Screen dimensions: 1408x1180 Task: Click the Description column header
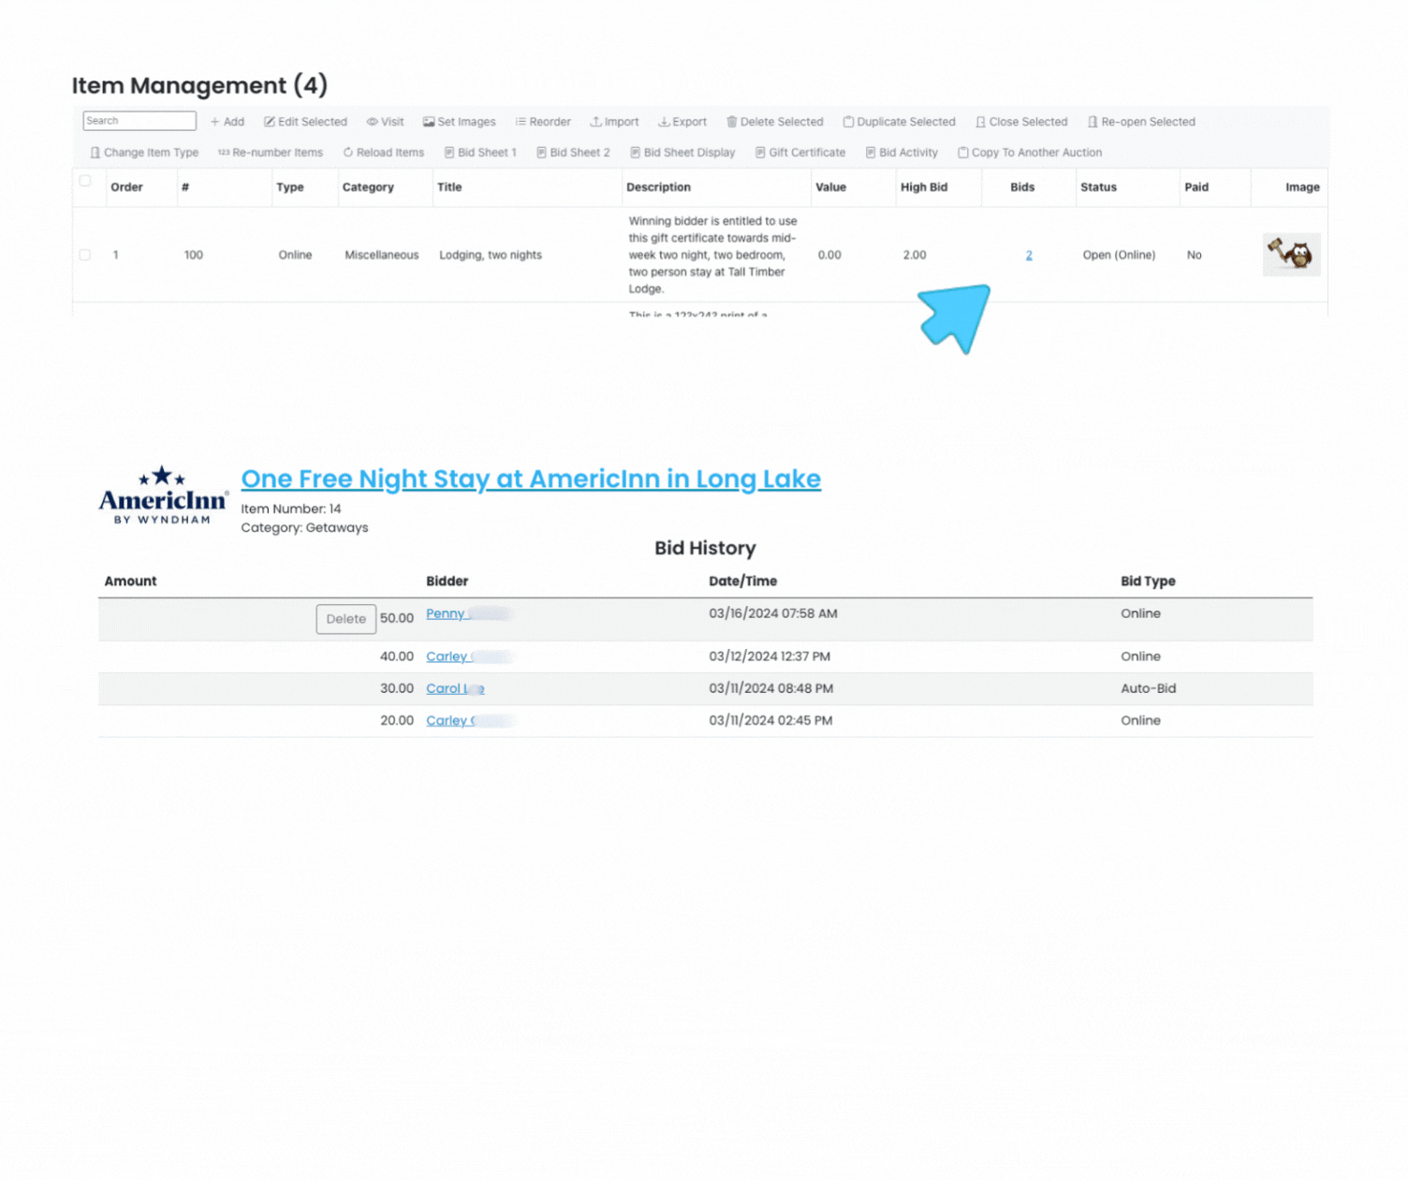(x=658, y=187)
